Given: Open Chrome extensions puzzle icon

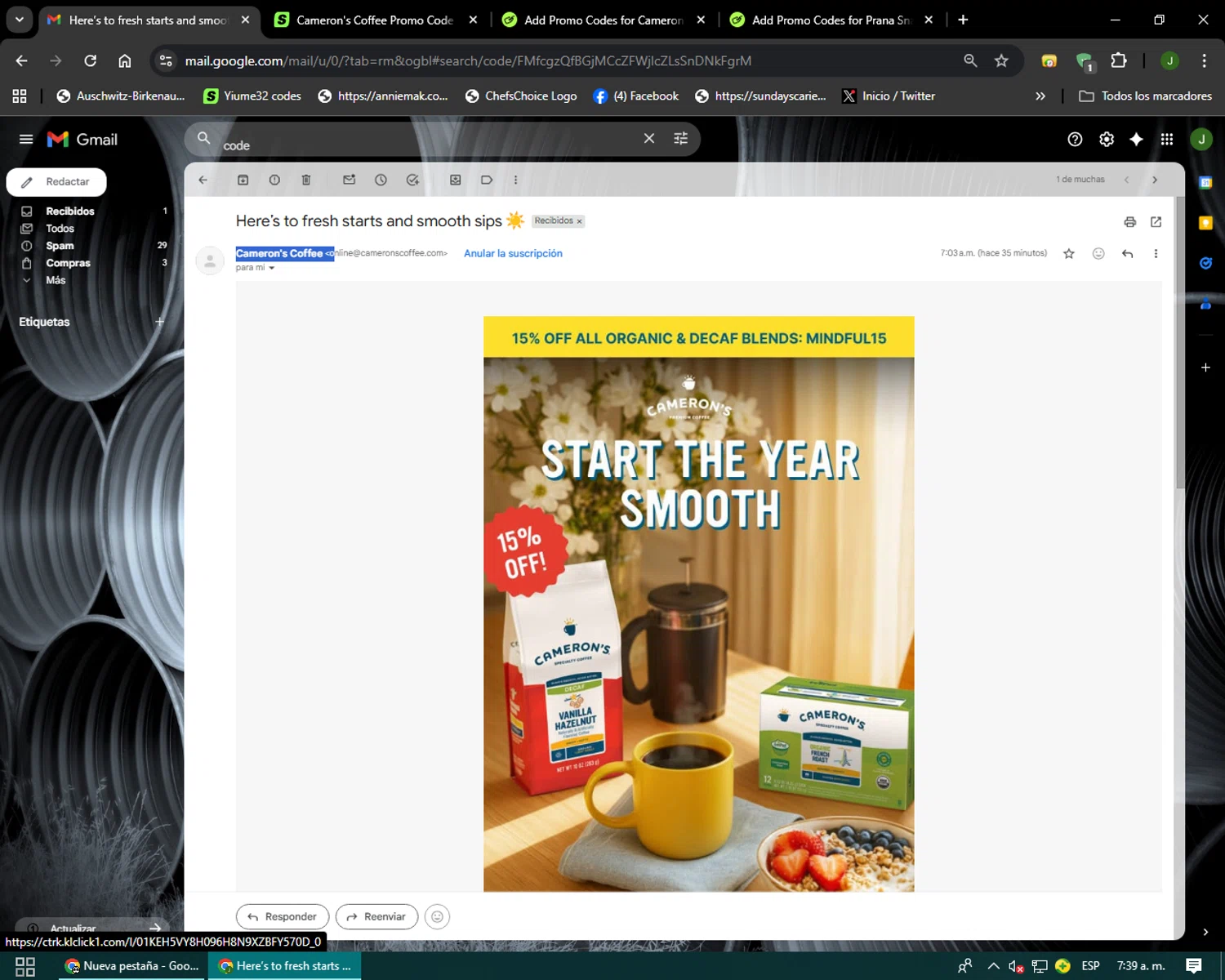Looking at the screenshot, I should pyautogui.click(x=1119, y=60).
